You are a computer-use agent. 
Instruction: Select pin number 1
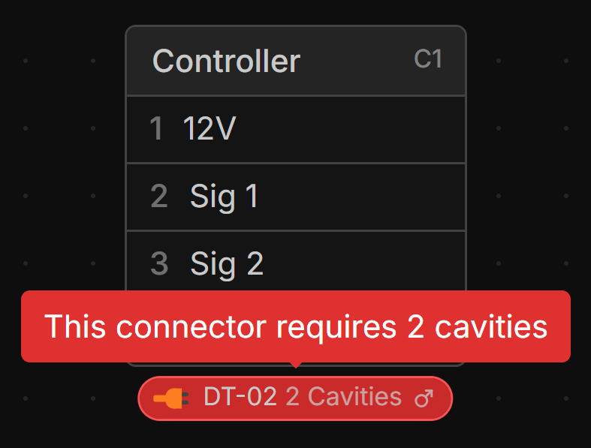tap(156, 129)
